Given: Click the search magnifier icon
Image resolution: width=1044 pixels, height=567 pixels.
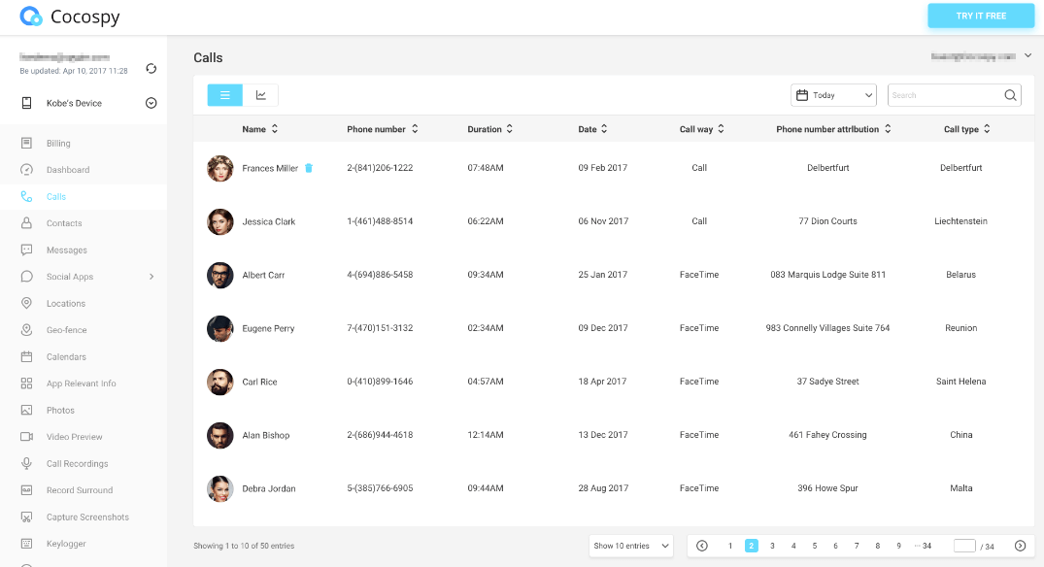Looking at the screenshot, I should pyautogui.click(x=1010, y=95).
